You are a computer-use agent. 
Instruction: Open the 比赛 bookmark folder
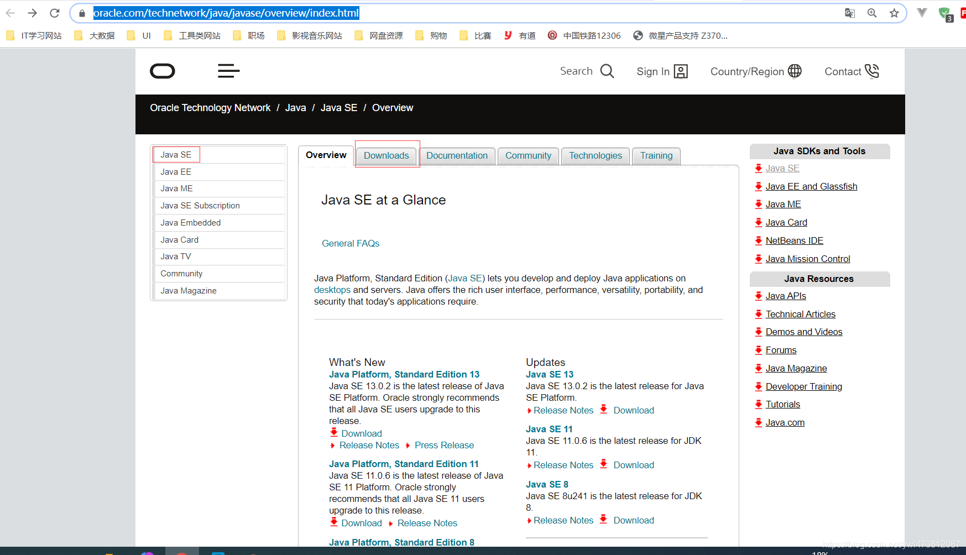coord(476,35)
